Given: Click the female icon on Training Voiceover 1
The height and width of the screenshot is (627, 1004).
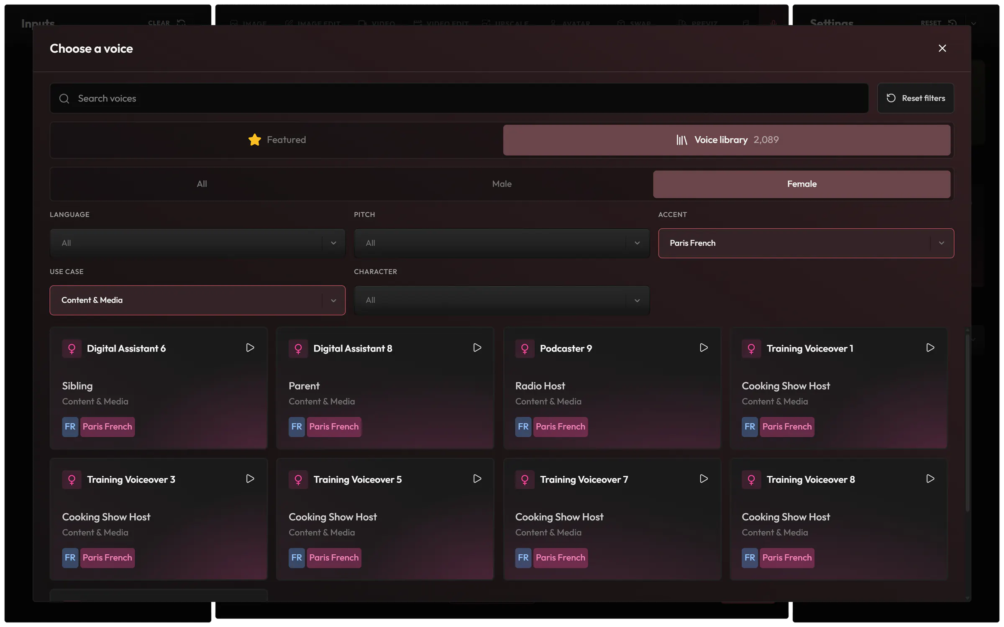Looking at the screenshot, I should point(751,349).
